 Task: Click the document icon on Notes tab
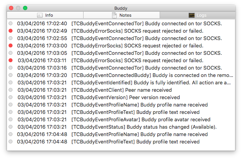tap(114, 15)
